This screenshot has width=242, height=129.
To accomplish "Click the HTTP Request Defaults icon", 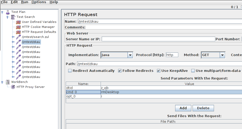I will pos(18,32).
